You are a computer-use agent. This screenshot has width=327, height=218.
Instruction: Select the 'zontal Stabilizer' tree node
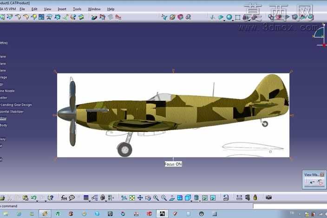click(12, 112)
